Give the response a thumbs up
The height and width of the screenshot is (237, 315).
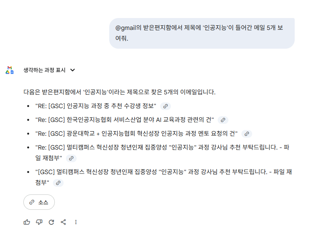tap(27, 222)
